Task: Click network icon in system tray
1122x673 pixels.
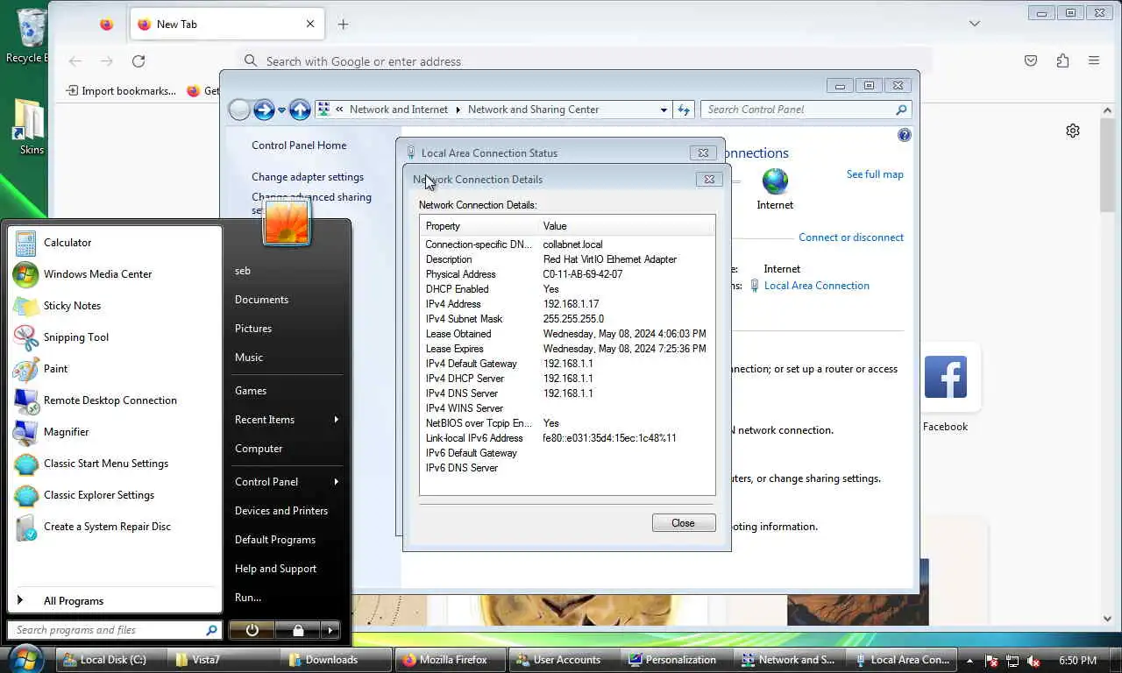Action: [x=1012, y=661]
